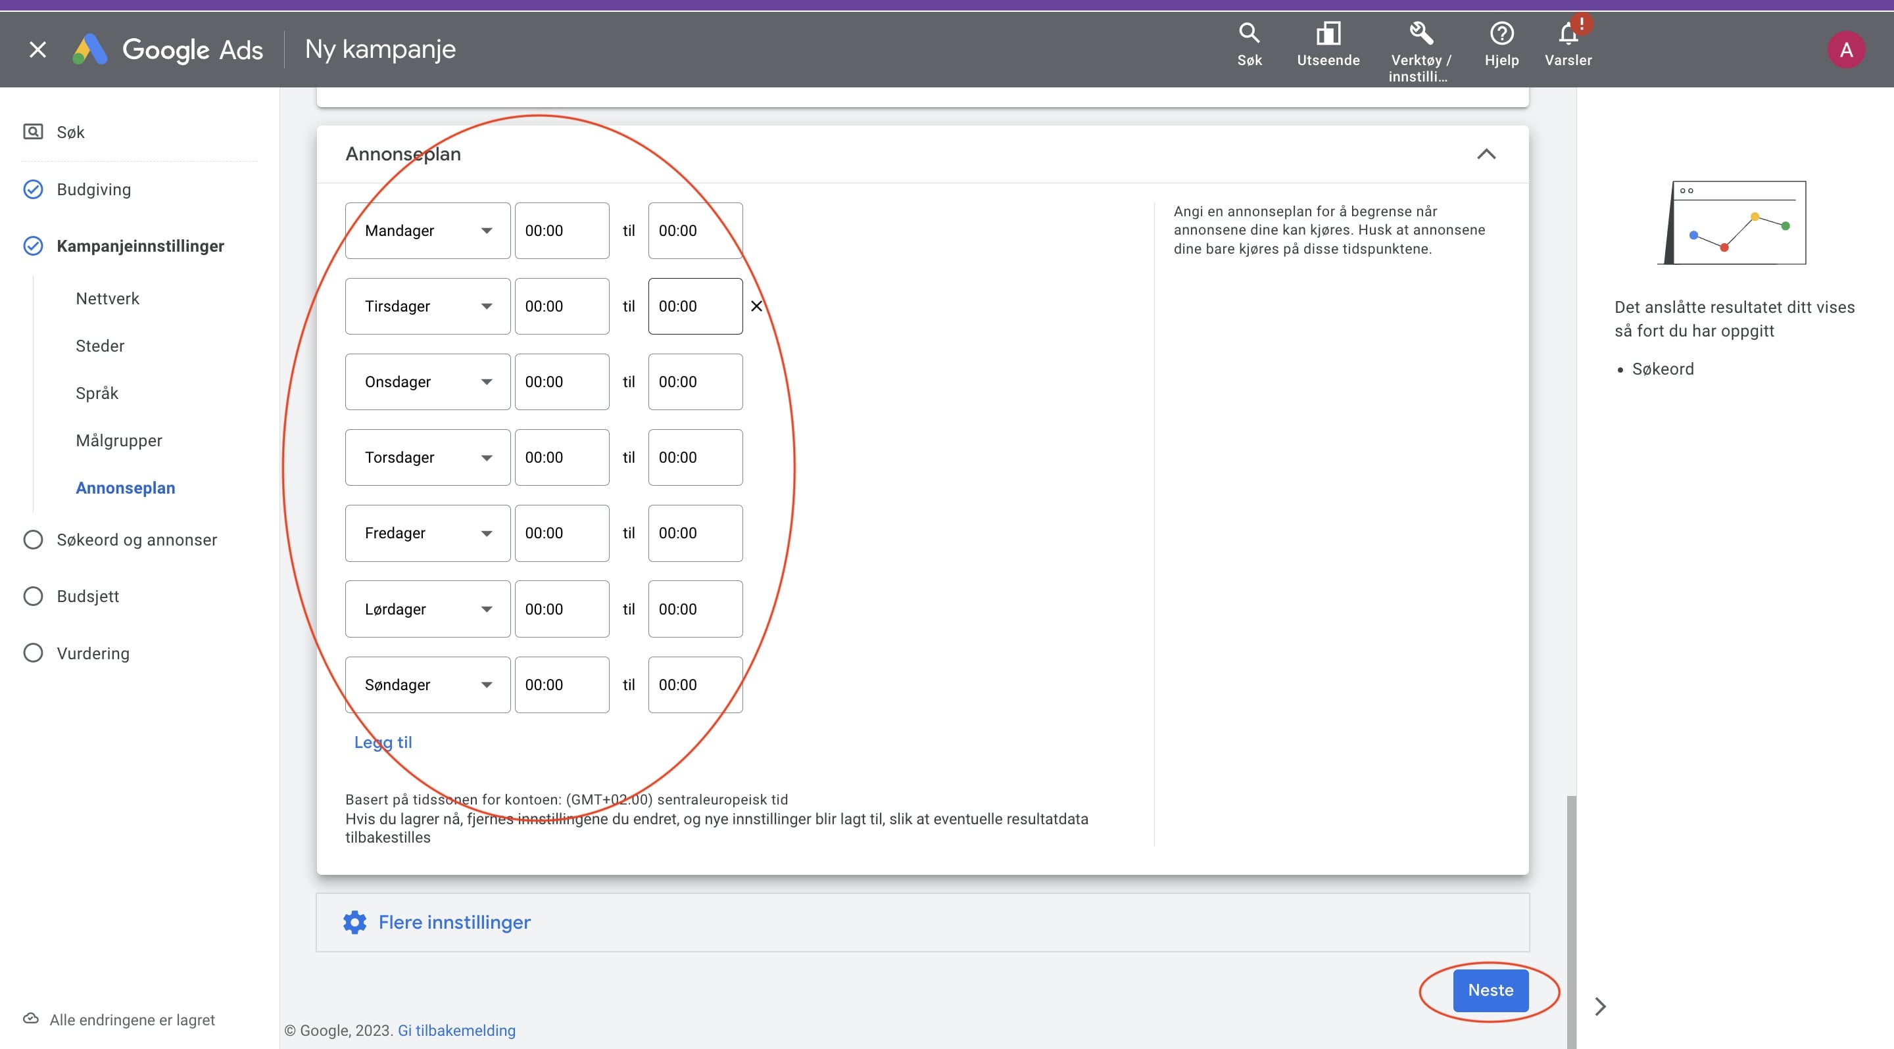Open Varsler notification bell
The image size is (1894, 1049).
1568,34
